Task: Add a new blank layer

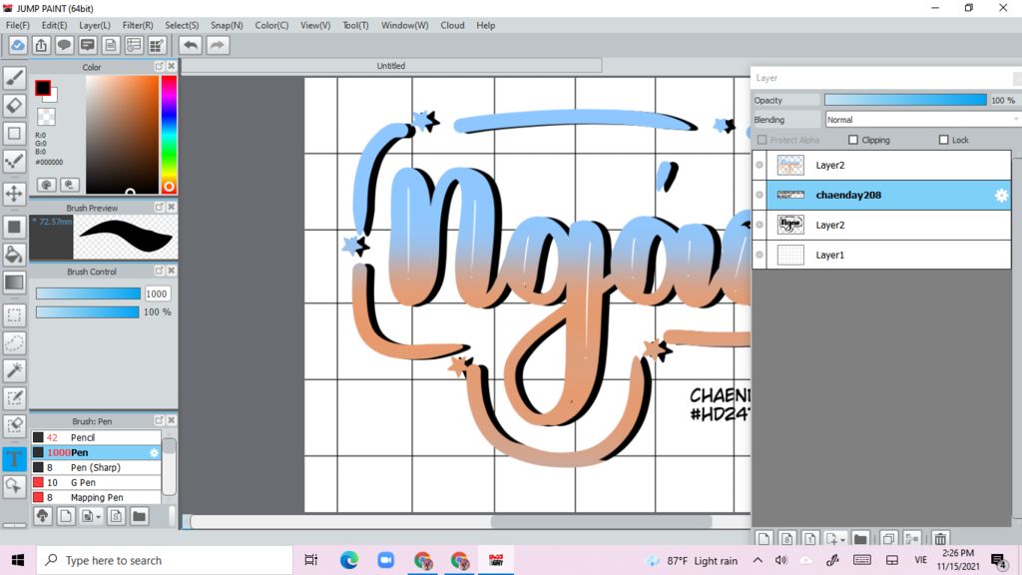Action: (x=764, y=538)
